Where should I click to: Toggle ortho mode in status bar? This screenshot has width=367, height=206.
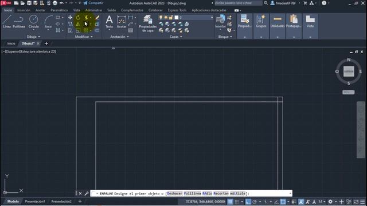[x=248, y=201]
